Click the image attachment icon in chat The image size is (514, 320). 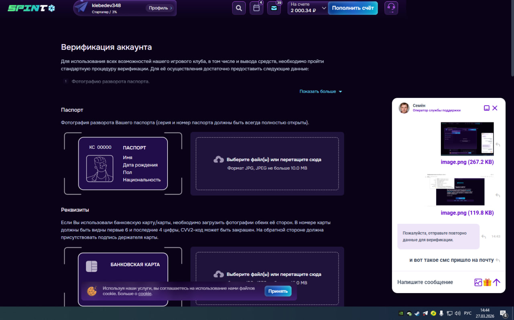[478, 282]
